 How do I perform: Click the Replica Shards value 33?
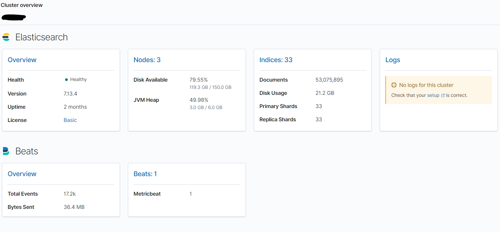(x=319, y=119)
